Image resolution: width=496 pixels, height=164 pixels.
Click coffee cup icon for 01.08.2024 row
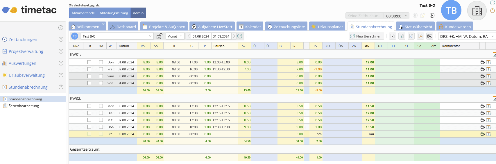click(x=482, y=62)
